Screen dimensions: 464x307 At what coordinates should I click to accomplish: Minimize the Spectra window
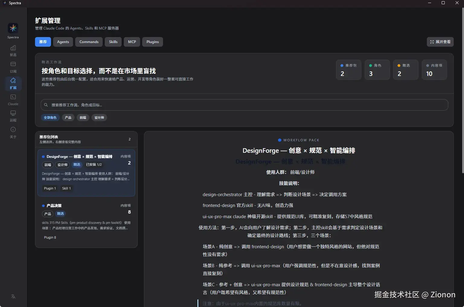[429, 3]
